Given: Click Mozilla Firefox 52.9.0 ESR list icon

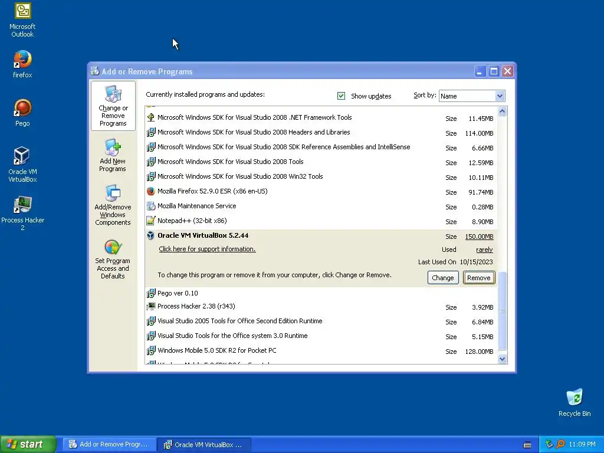Looking at the screenshot, I should pyautogui.click(x=150, y=192).
